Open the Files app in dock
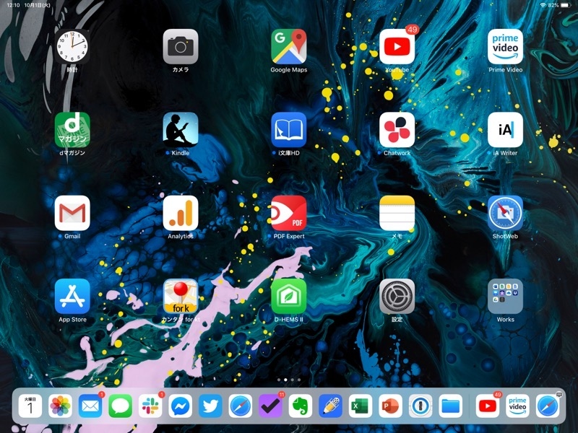Image resolution: width=578 pixels, height=433 pixels. (450, 406)
